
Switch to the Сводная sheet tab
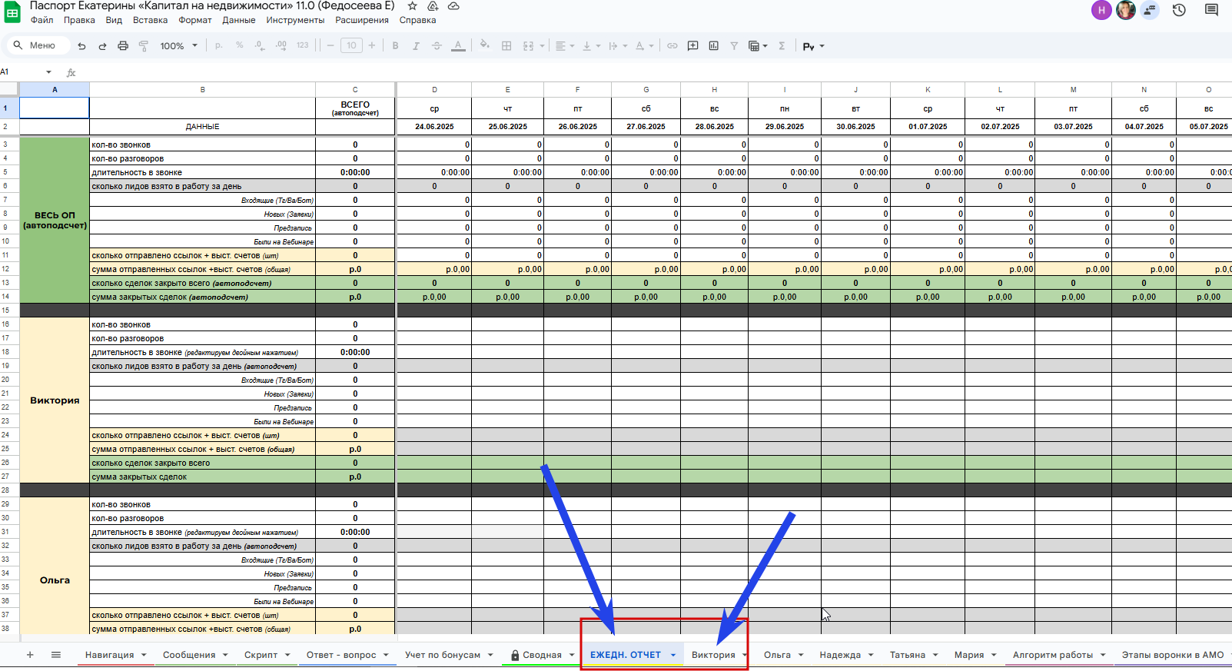tap(542, 655)
